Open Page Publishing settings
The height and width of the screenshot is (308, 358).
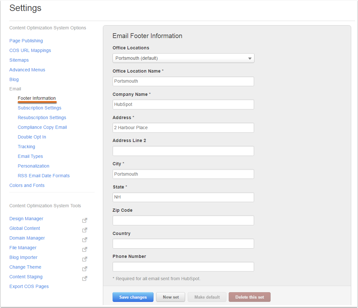pyautogui.click(x=26, y=41)
